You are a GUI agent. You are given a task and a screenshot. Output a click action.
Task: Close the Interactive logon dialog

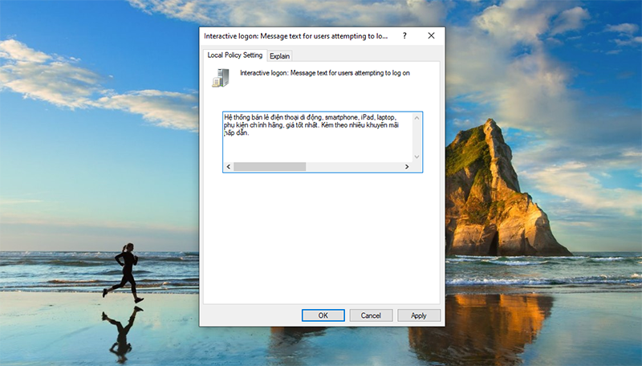(x=431, y=35)
